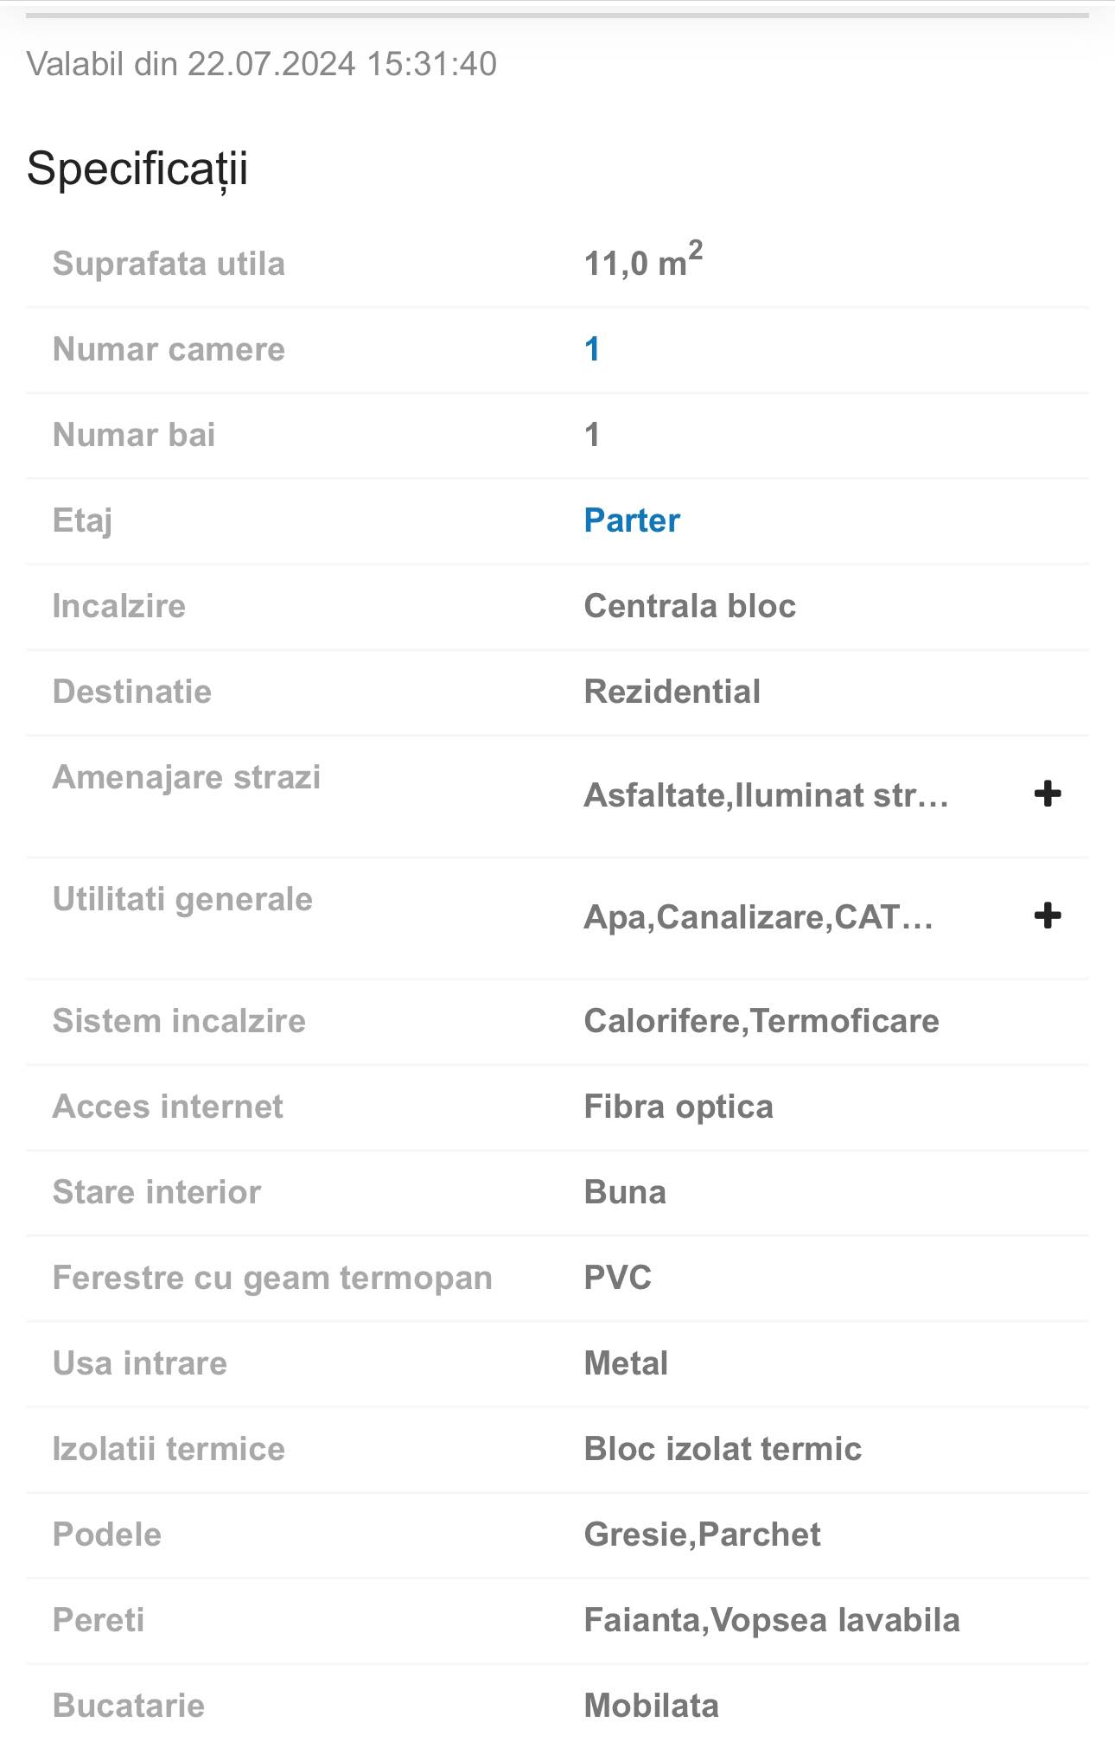Select the Calorifere,Termoficare value

click(761, 1021)
